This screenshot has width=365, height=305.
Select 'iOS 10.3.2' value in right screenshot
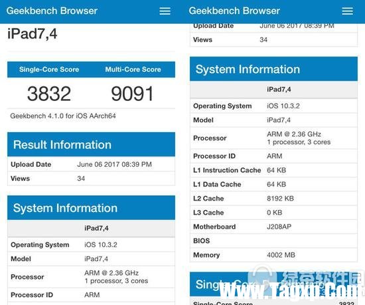pos(283,106)
